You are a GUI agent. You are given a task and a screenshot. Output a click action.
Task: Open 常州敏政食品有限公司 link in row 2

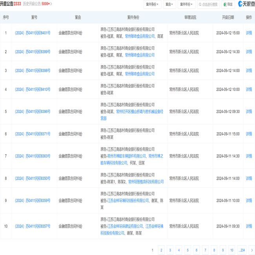point(140,55)
